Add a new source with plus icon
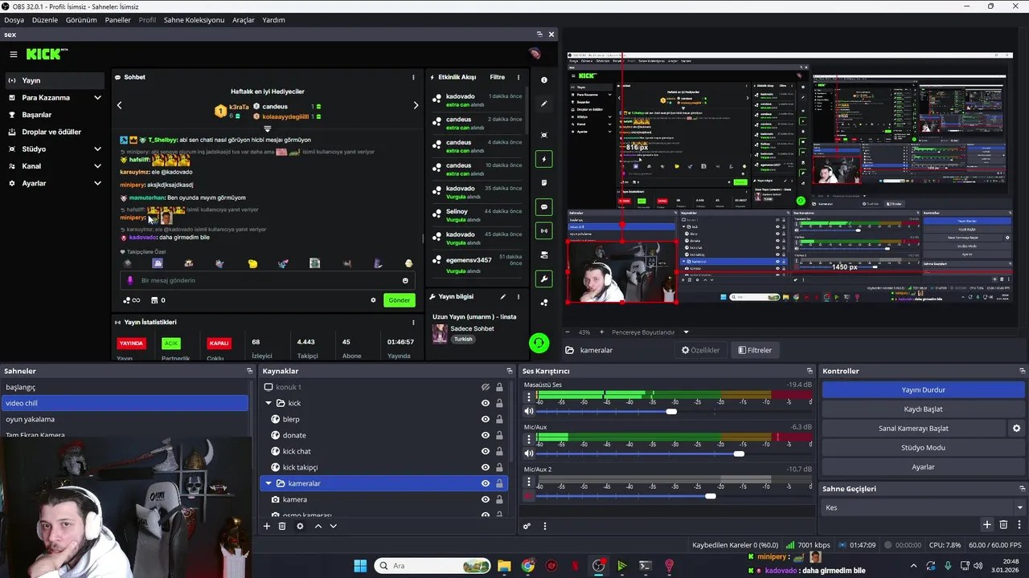This screenshot has height=578, width=1029. point(267,526)
